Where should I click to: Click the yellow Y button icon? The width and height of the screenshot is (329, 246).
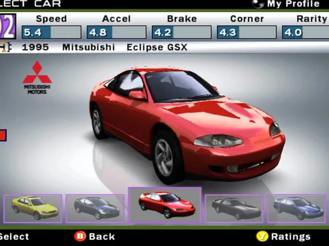pos(262,236)
